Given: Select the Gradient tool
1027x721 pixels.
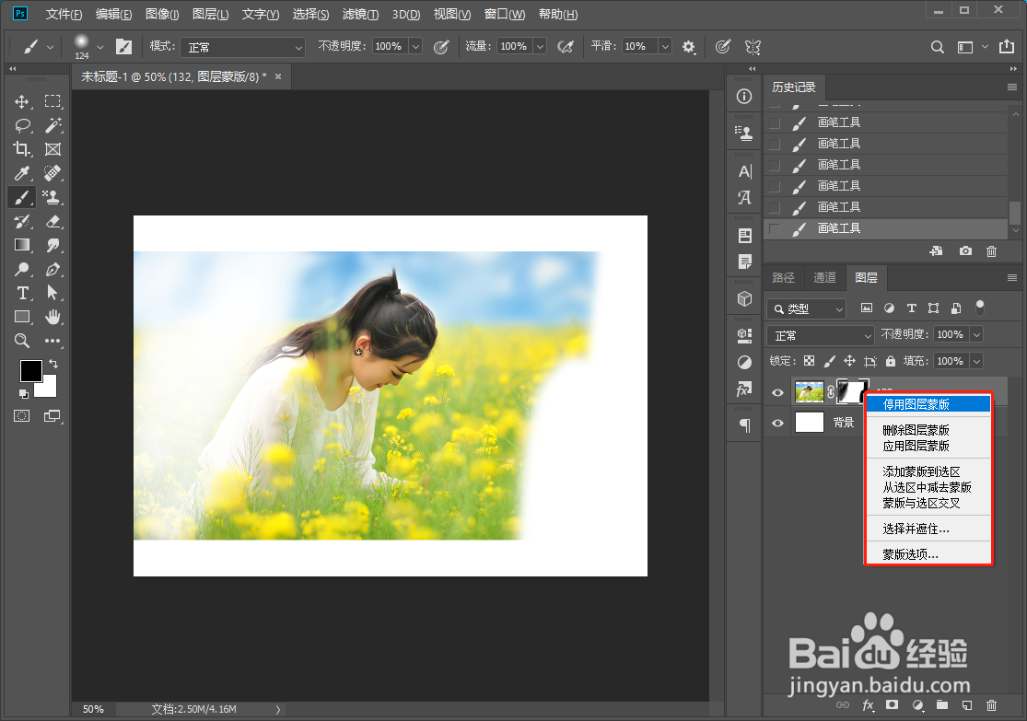Looking at the screenshot, I should [x=22, y=245].
